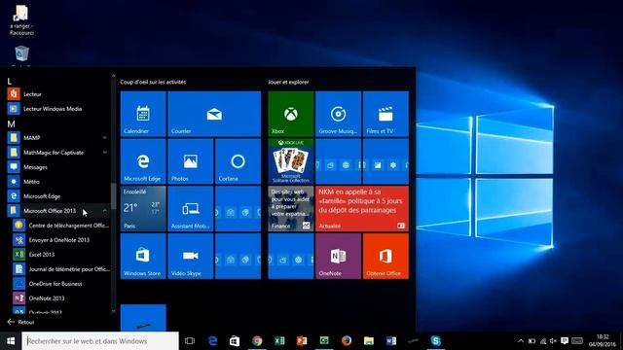The width and height of the screenshot is (623, 350).
Task: Expand the MathMagic for Captivate chevron
Action: pos(105,153)
